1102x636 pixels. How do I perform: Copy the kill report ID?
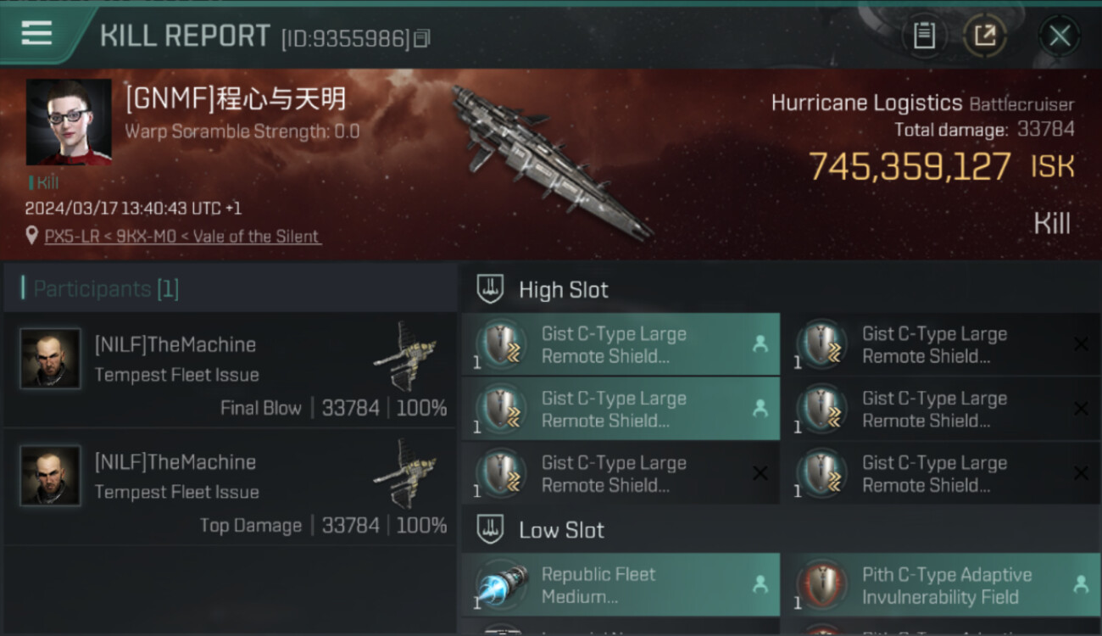click(422, 38)
